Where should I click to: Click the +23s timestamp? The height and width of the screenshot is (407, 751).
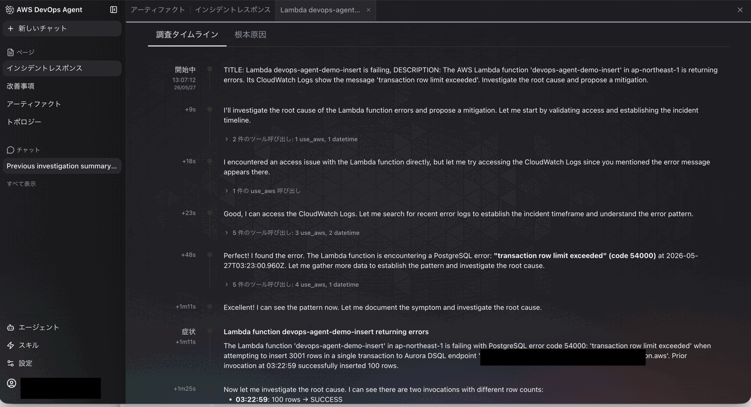189,213
